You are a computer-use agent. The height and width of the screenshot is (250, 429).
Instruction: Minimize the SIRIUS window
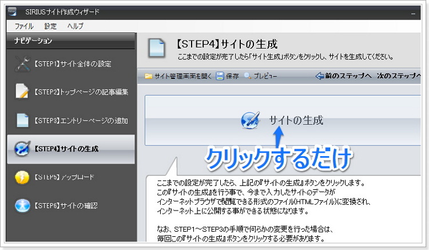[413, 13]
